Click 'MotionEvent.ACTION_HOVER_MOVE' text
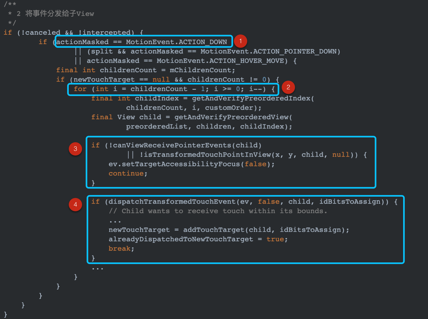 pos(220,61)
